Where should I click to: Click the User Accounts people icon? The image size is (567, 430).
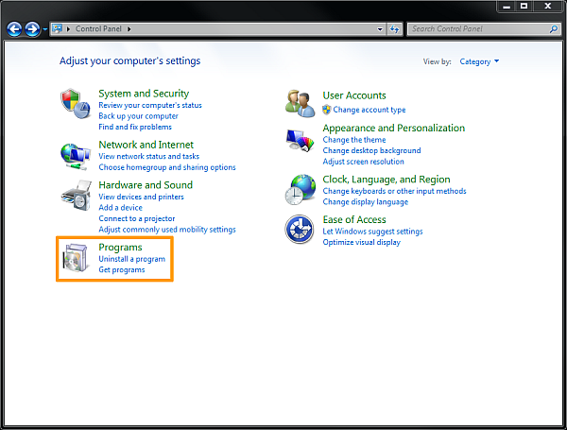click(300, 103)
